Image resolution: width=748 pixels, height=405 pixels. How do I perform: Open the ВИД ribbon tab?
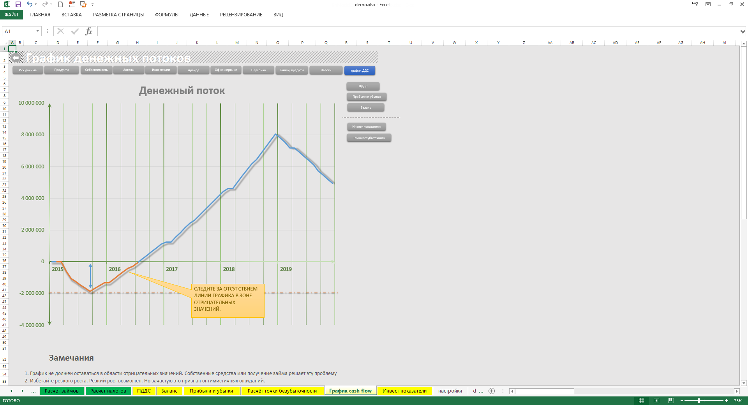[x=278, y=15]
